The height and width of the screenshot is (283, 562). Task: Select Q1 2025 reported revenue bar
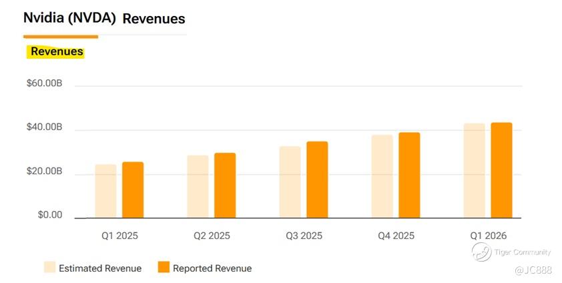tap(133, 190)
